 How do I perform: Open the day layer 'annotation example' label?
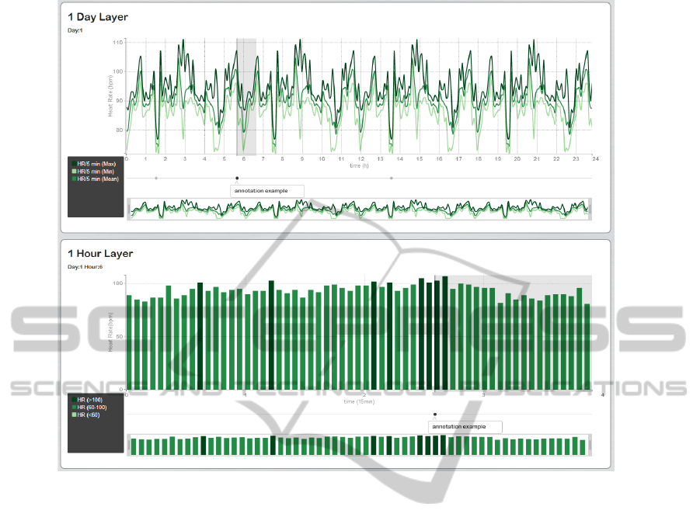266,190
